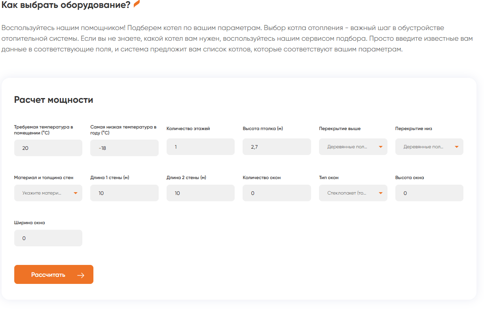Select the Самая низкая температура в году field
Viewport: 484px width, 310px height.
[x=124, y=148]
